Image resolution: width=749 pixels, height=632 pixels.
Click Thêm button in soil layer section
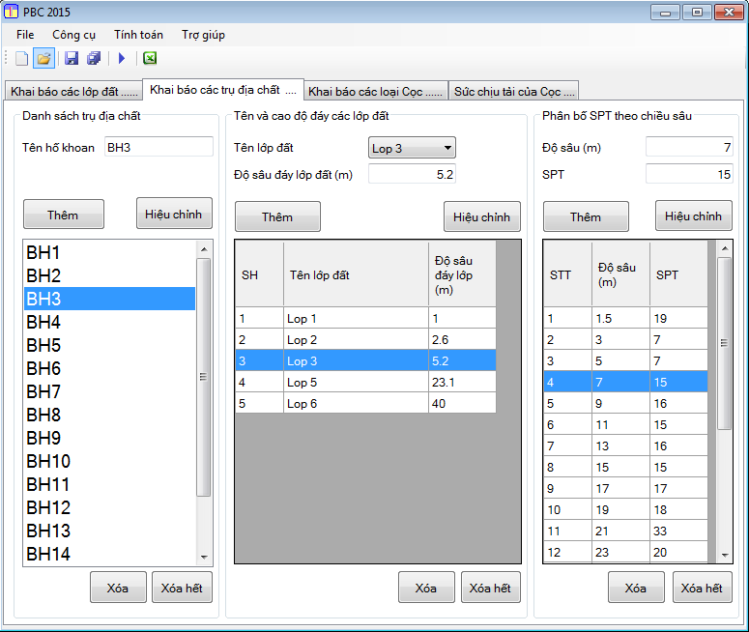(277, 216)
